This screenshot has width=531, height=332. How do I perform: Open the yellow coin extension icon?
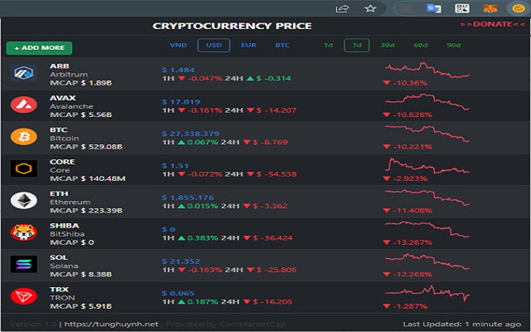[x=519, y=8]
